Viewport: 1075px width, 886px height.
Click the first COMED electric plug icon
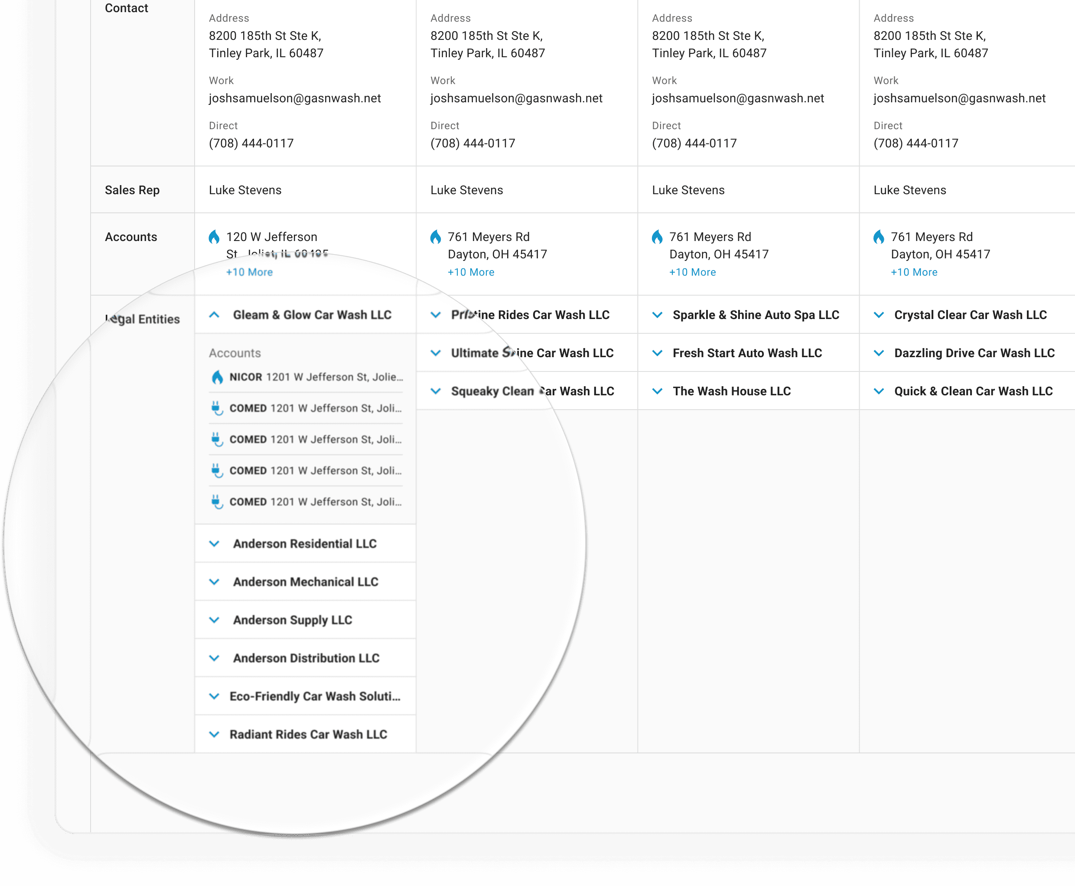(218, 408)
